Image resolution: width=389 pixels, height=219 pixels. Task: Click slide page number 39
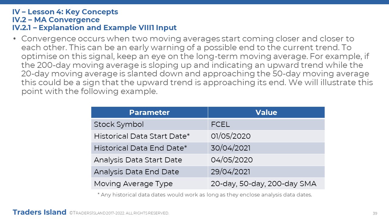pos(375,213)
